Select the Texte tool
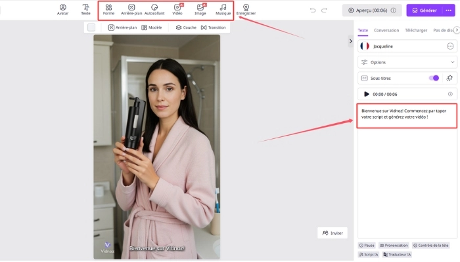The height and width of the screenshot is (262, 460). [x=85, y=9]
